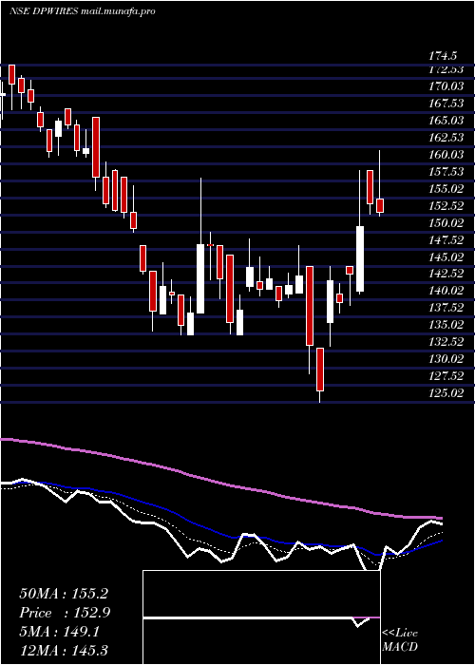Click the first red candle near 172.53

pyautogui.click(x=11, y=75)
